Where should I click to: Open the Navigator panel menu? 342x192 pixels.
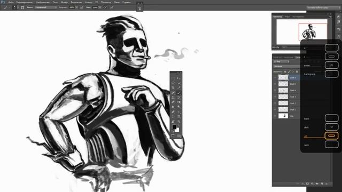330,17
